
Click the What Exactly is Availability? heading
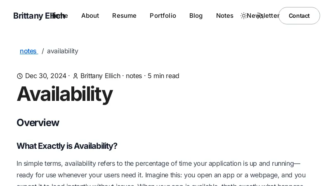click(67, 146)
